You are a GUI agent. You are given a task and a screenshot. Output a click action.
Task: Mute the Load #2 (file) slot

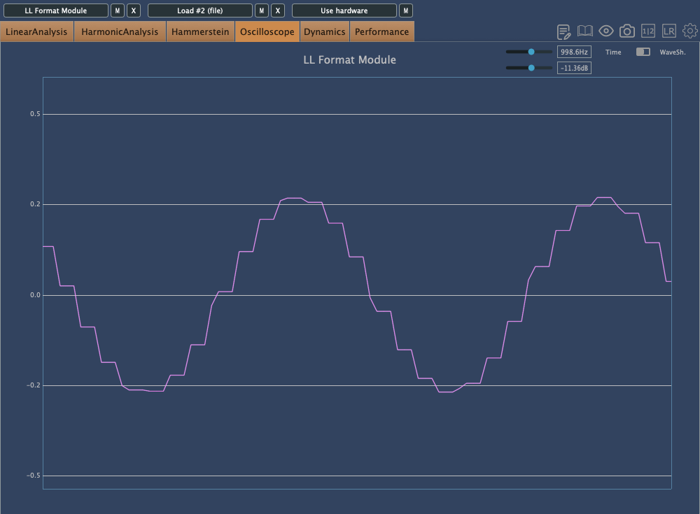(262, 10)
